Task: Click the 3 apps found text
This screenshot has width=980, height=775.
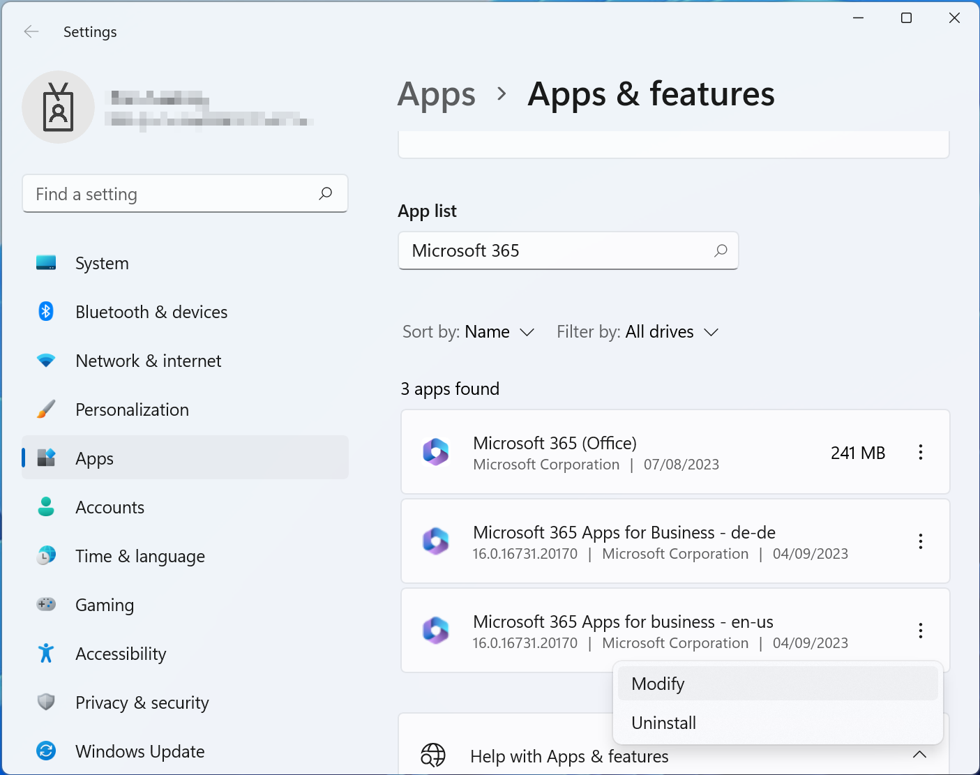Action: point(450,389)
